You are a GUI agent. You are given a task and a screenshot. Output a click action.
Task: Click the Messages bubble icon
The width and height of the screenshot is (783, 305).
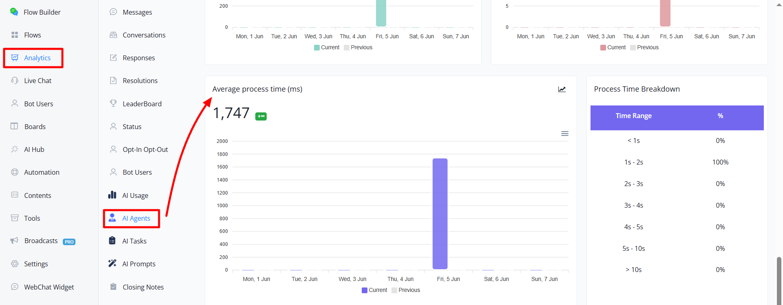click(x=113, y=12)
